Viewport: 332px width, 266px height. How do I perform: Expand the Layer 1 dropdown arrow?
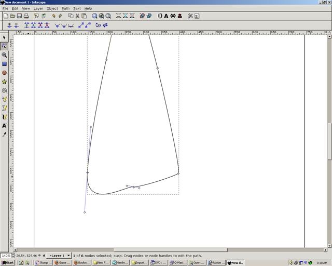coord(68,256)
